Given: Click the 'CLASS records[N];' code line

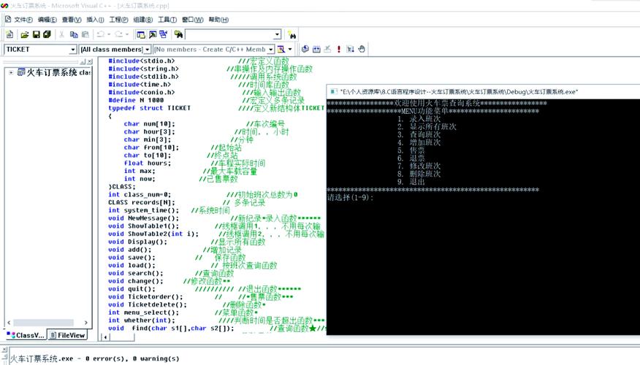Looking at the screenshot, I should click(x=142, y=202).
